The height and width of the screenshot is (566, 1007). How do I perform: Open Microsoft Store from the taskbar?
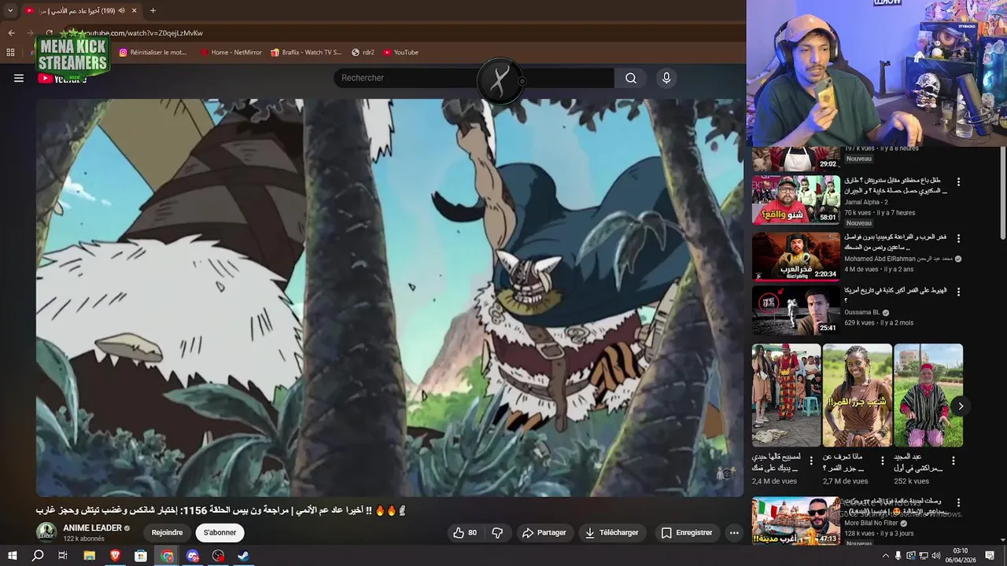click(141, 556)
